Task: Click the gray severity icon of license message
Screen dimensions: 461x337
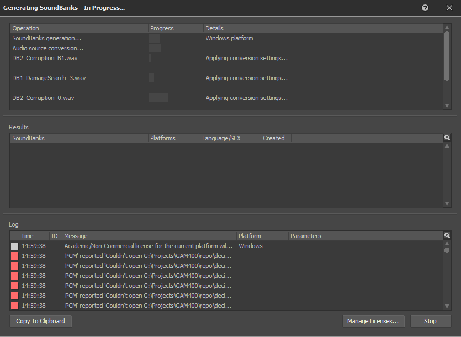Action: (x=14, y=246)
